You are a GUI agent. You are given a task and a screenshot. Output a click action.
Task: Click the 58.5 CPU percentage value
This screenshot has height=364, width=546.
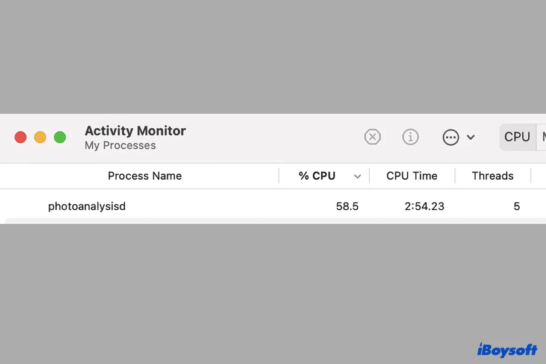[347, 207]
